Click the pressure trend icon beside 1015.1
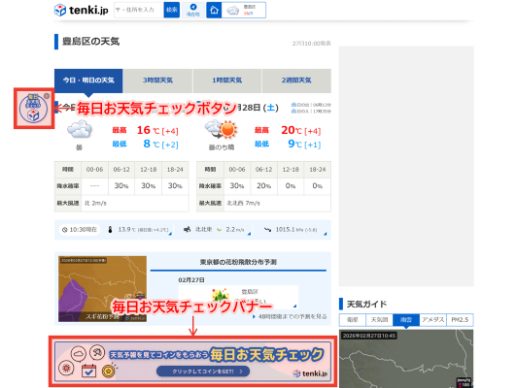Screen dimensions: 516x388 (267, 230)
